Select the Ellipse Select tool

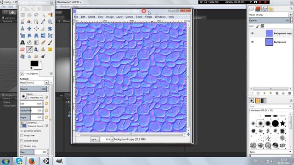tap(29, 15)
